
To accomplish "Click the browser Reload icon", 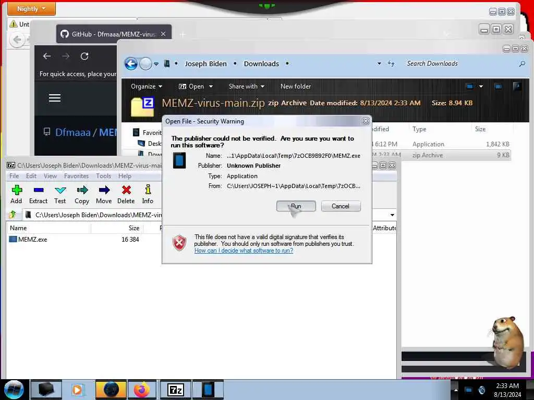I will (84, 56).
